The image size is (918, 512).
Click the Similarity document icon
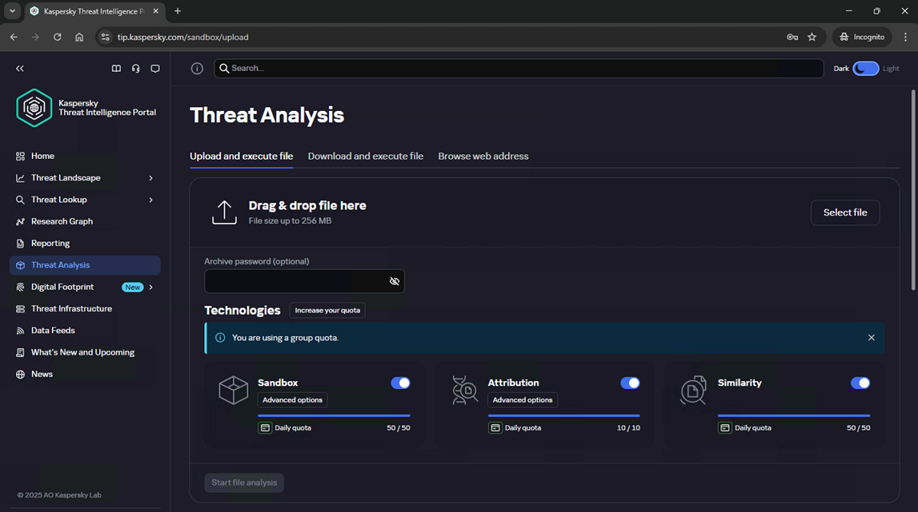[x=693, y=390]
